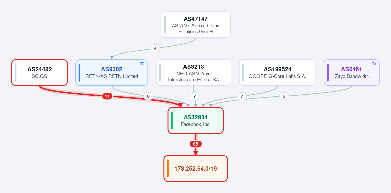Click the AS199524 GCORE G-Core Labs node
This screenshot has height=193, width=391.
pos(278,73)
